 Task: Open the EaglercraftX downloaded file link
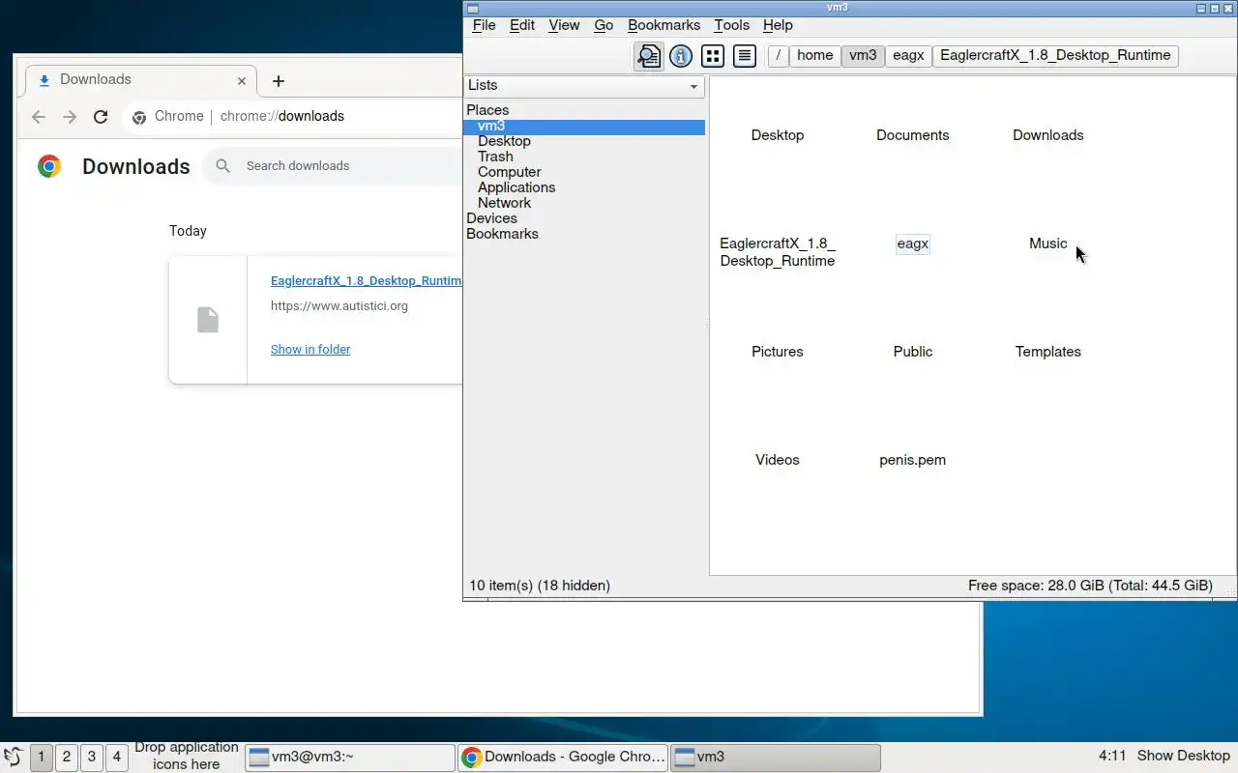pos(367,281)
